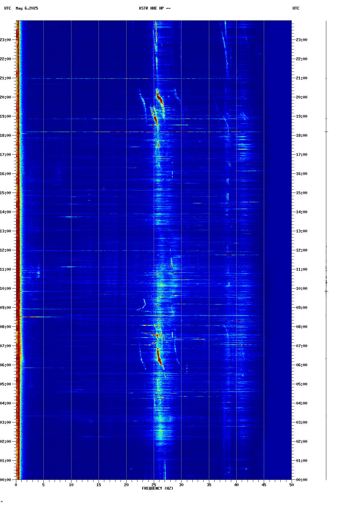Click the 20:00 label on right axis
Viewport: 340px width, 505px height.
tap(302, 97)
